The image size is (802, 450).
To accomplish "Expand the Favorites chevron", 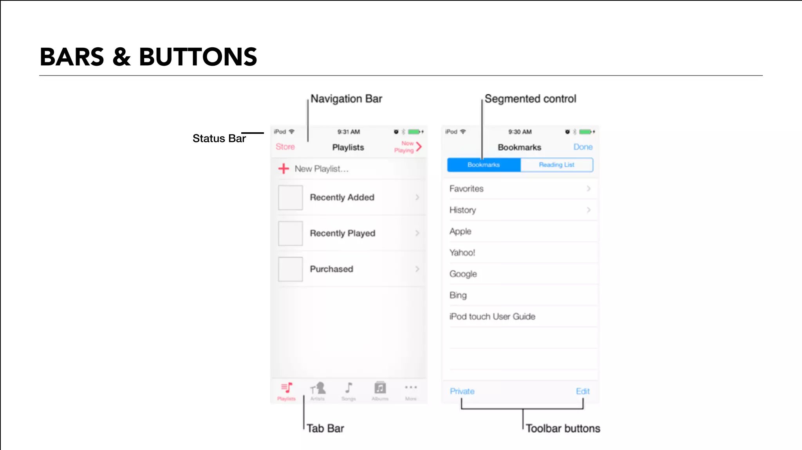I will [x=589, y=189].
